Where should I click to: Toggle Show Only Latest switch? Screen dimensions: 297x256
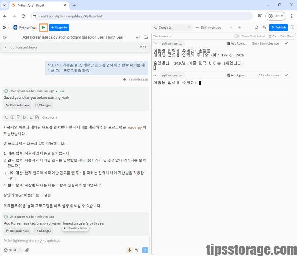(236, 36)
